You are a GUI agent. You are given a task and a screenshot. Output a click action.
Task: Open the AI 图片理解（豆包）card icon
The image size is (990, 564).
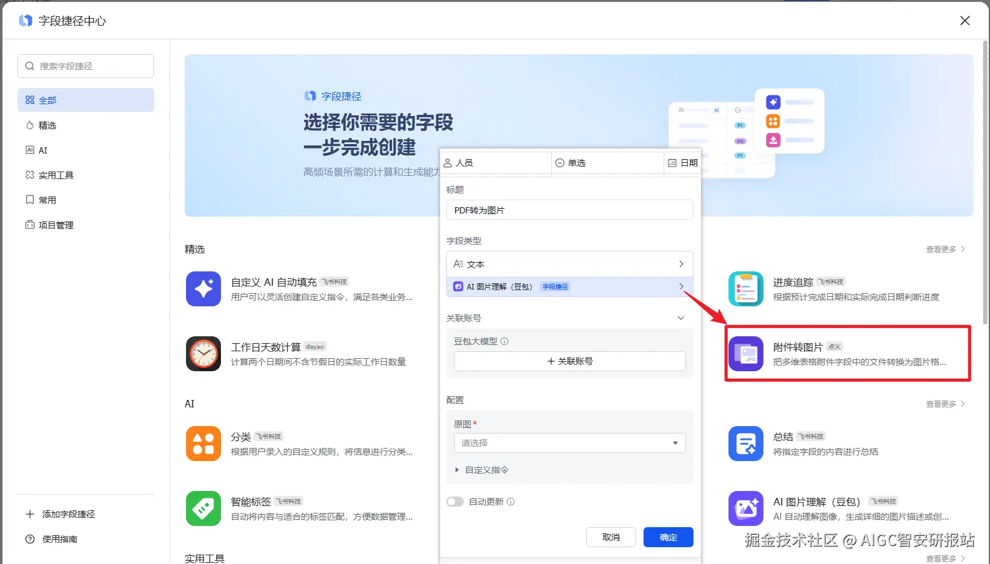click(746, 508)
